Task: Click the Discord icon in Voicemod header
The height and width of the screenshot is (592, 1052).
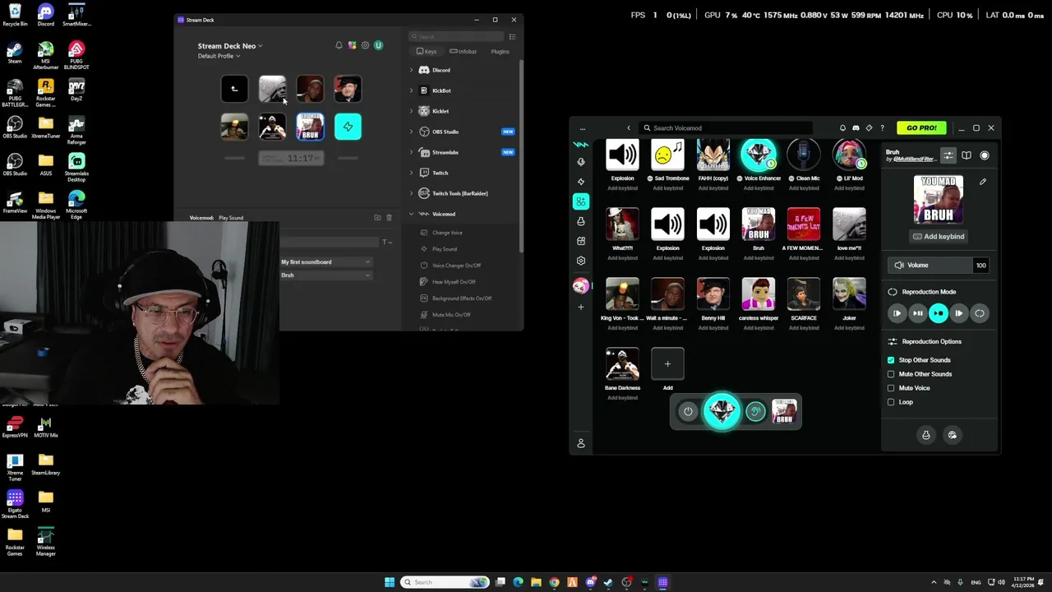Action: click(x=856, y=128)
